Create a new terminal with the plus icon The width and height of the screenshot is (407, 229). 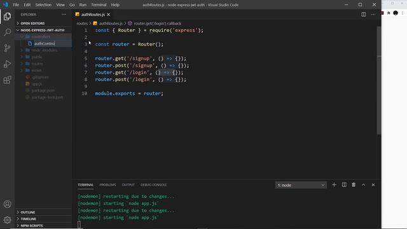(334, 185)
